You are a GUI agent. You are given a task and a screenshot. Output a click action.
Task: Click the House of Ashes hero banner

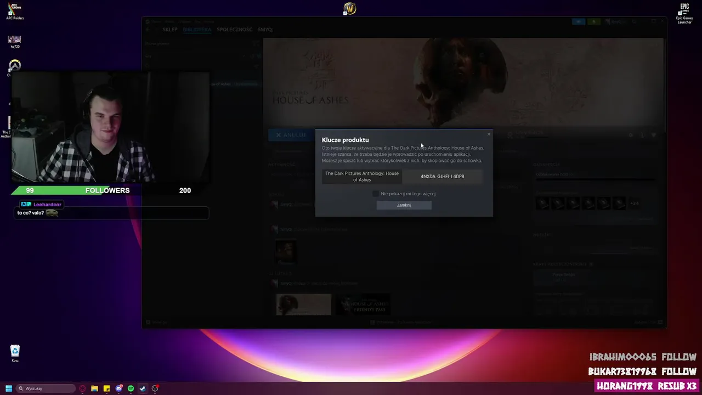(464, 82)
